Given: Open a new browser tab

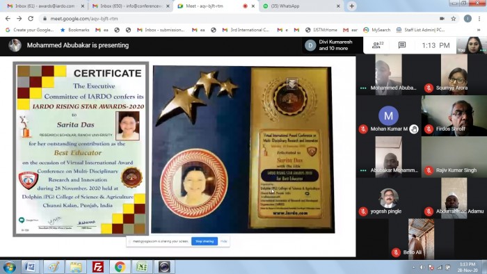Looking at the screenshot, I should 351,6.
